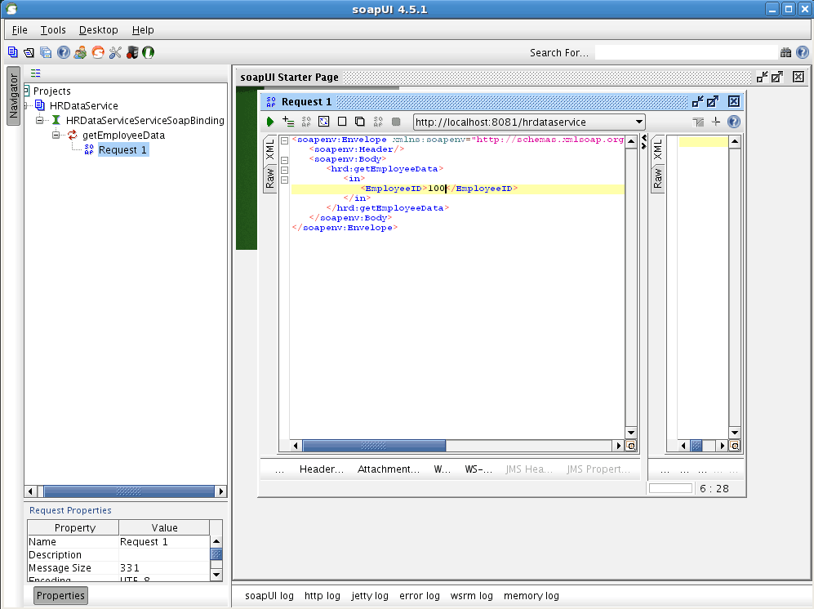Image resolution: width=814 pixels, height=609 pixels.
Task: Open the Help menu
Action: pos(143,30)
